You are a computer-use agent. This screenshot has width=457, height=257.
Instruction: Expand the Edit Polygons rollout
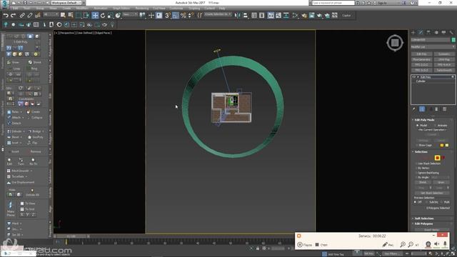pos(423,223)
